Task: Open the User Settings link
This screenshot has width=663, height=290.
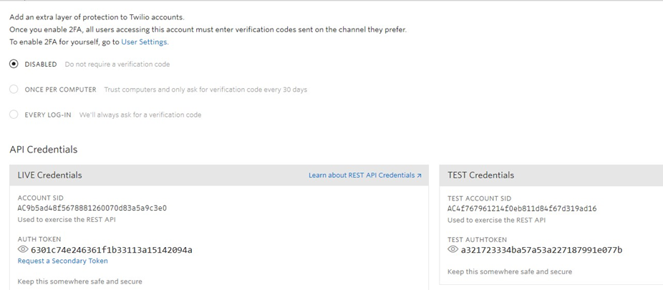Action: click(x=144, y=42)
